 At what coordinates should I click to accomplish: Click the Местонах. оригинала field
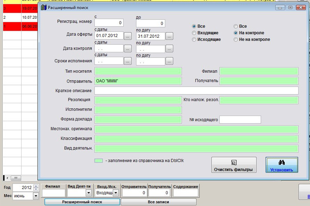point(196,129)
